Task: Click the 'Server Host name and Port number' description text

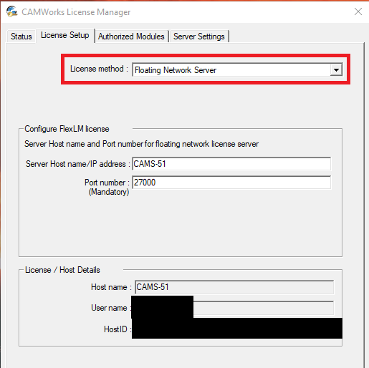Action: click(141, 144)
